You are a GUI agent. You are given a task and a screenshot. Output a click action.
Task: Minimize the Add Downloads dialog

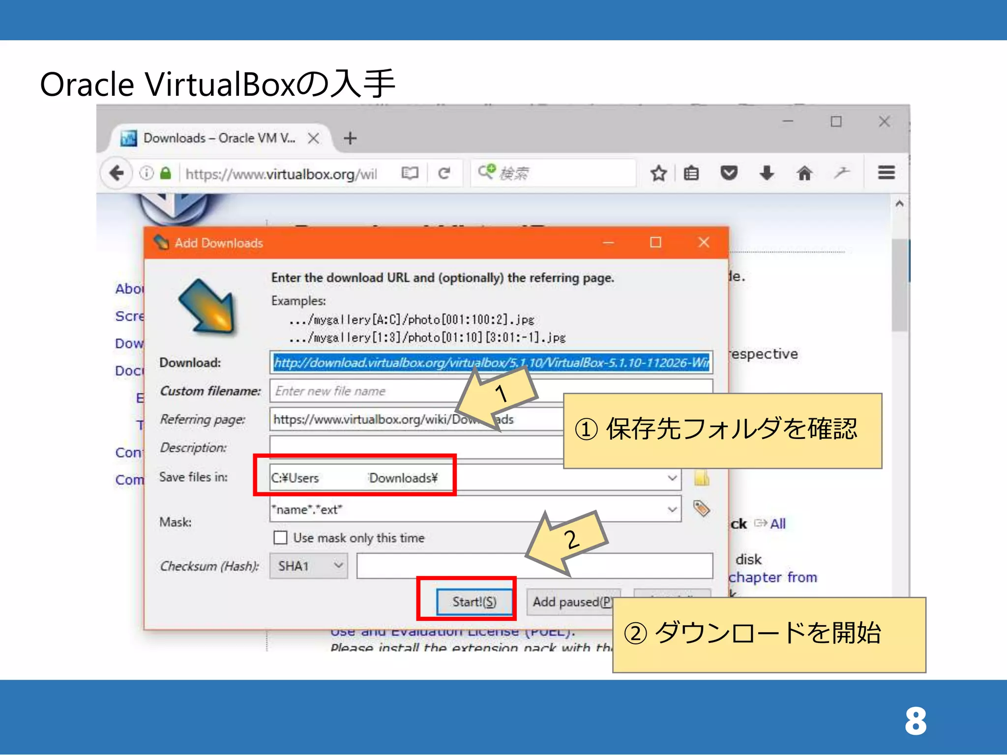point(608,242)
